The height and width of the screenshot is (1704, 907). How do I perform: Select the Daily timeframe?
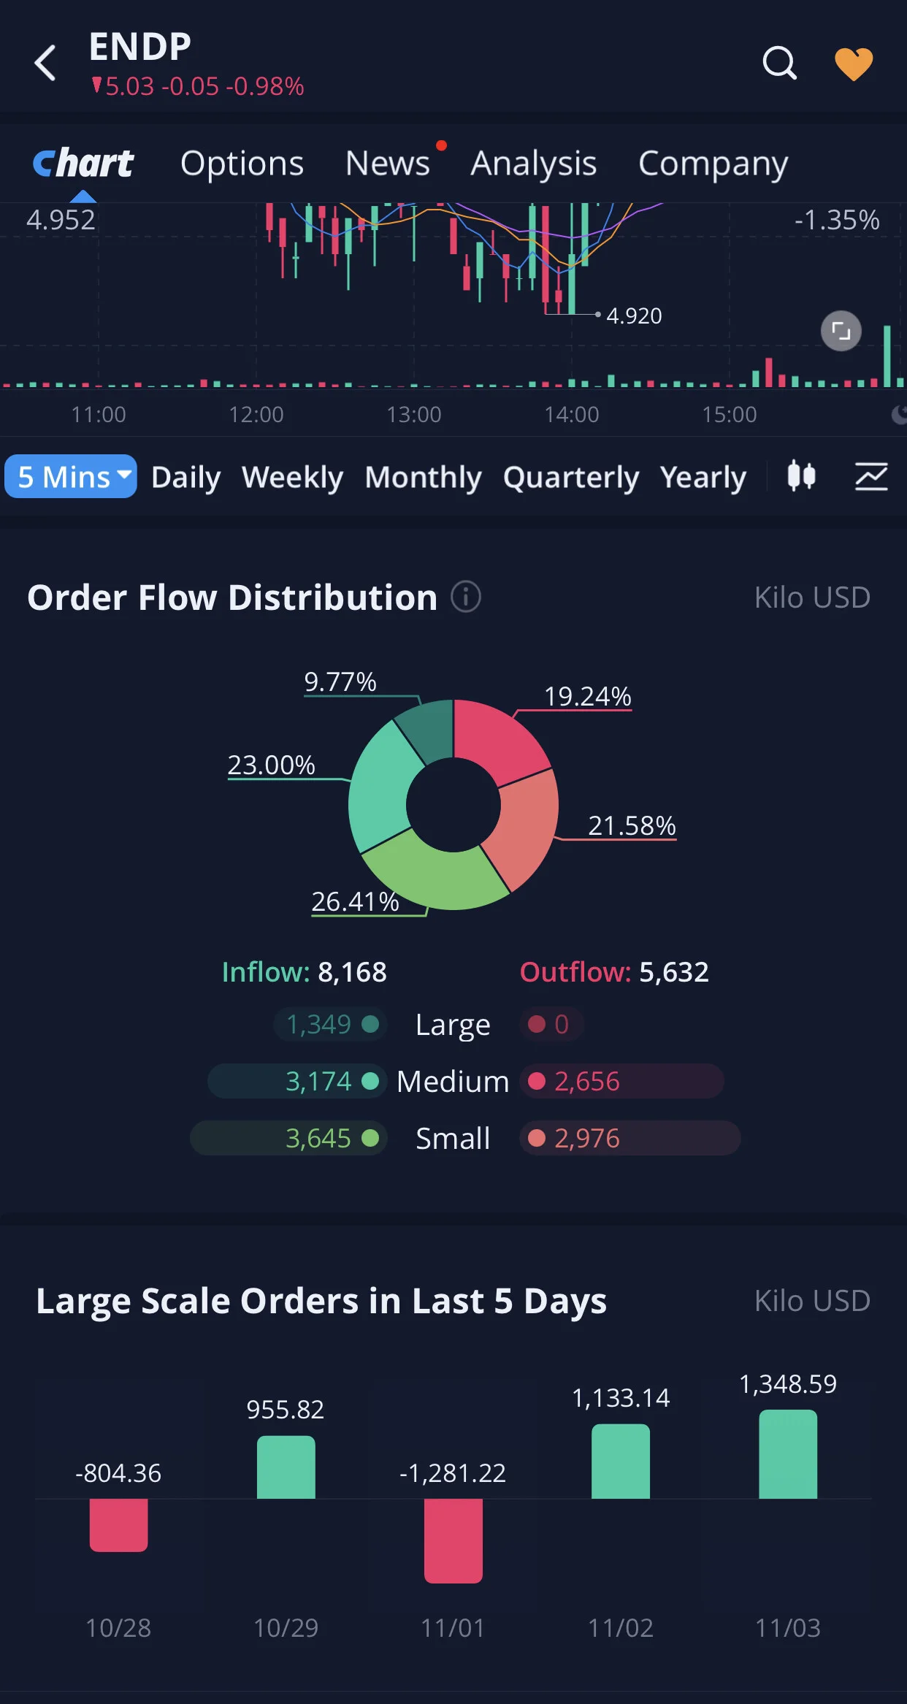tap(185, 477)
